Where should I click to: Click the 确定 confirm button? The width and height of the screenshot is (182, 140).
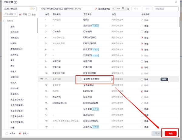(x=170, y=133)
